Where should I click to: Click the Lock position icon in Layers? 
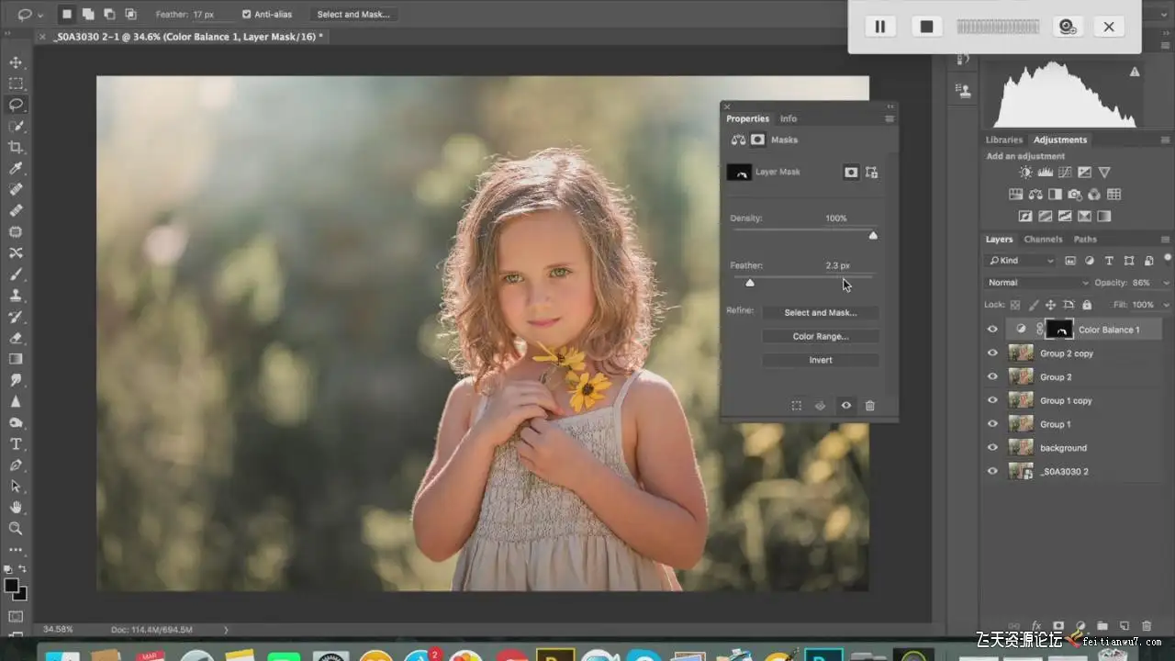tap(1050, 305)
